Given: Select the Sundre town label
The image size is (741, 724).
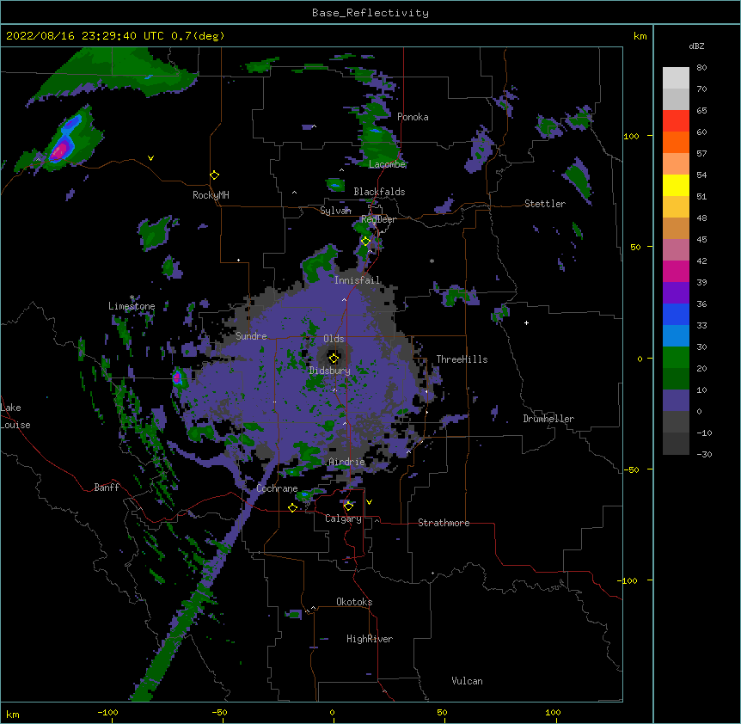Looking at the screenshot, I should tap(251, 336).
